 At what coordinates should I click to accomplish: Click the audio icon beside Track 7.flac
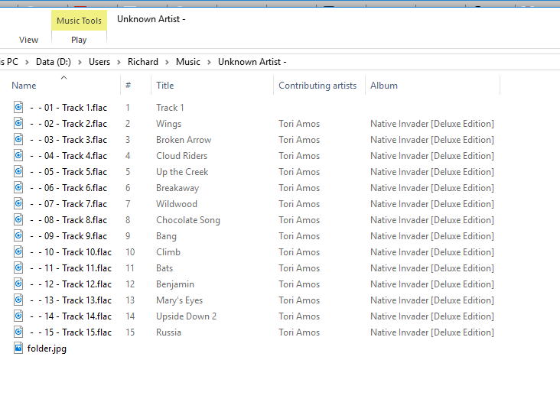19,204
